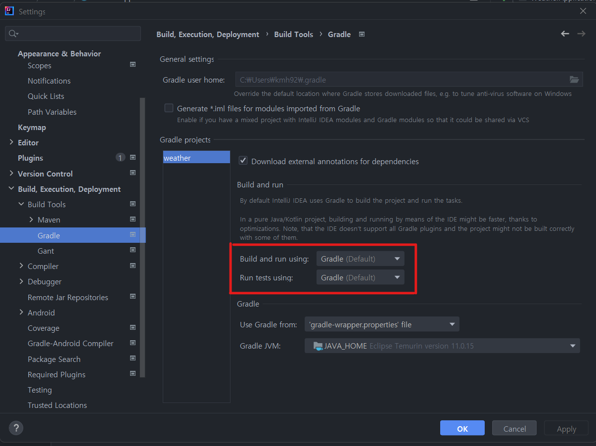Open the help question mark button
The width and height of the screenshot is (596, 446).
(x=16, y=428)
